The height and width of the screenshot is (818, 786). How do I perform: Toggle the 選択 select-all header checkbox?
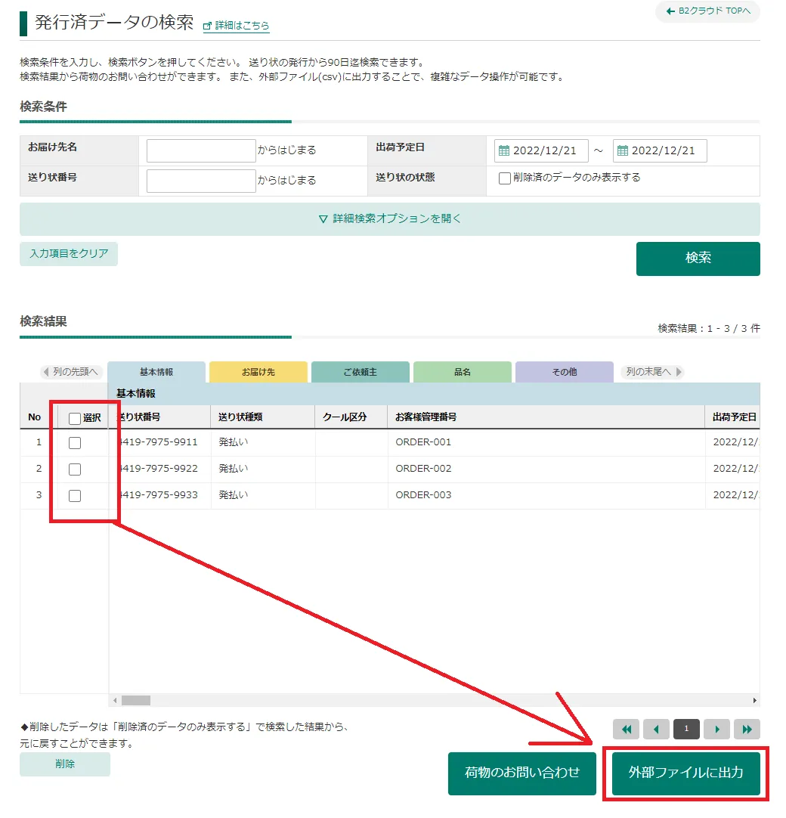75,418
